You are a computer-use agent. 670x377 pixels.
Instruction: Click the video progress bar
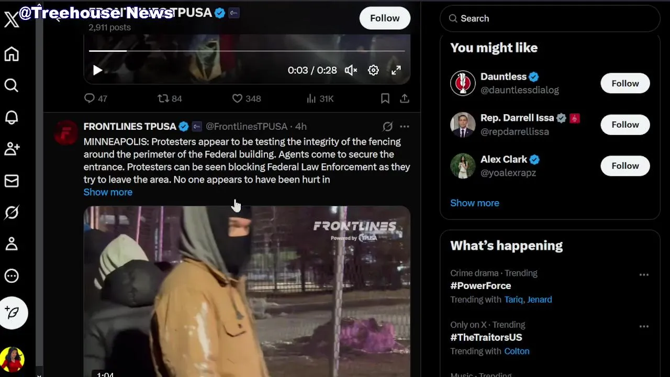pos(247,51)
